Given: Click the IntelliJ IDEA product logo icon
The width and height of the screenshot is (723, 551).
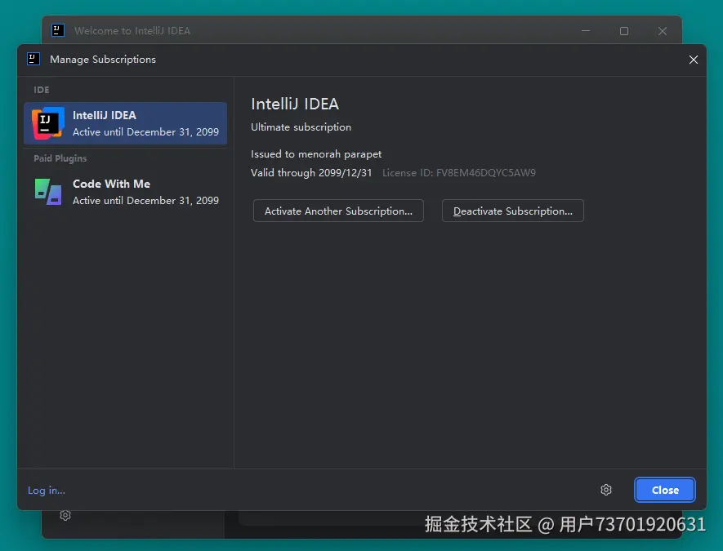Looking at the screenshot, I should pyautogui.click(x=48, y=123).
